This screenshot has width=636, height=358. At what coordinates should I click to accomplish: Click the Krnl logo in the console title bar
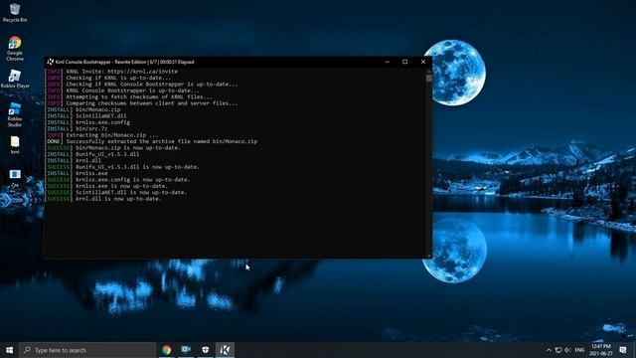tap(50, 62)
